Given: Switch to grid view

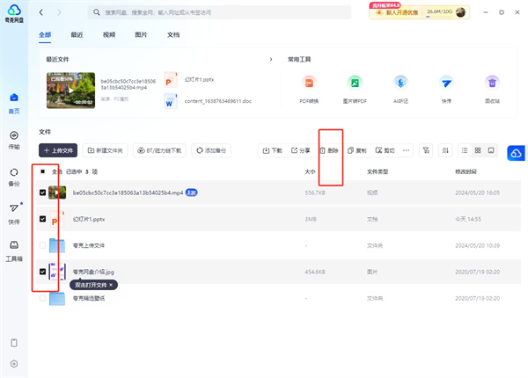Looking at the screenshot, I should click(478, 150).
